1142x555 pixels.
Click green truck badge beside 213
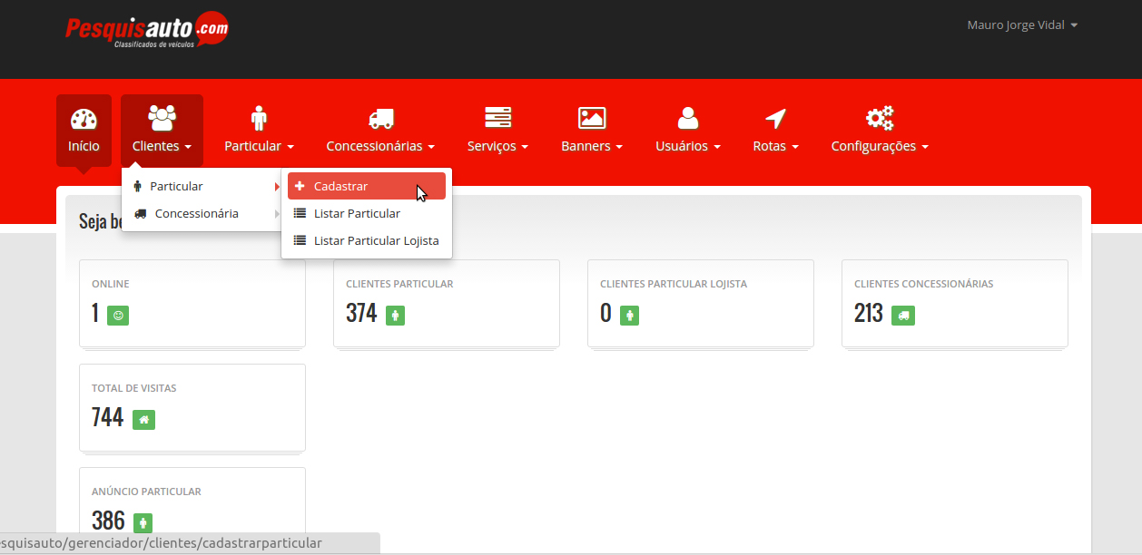pyautogui.click(x=902, y=316)
